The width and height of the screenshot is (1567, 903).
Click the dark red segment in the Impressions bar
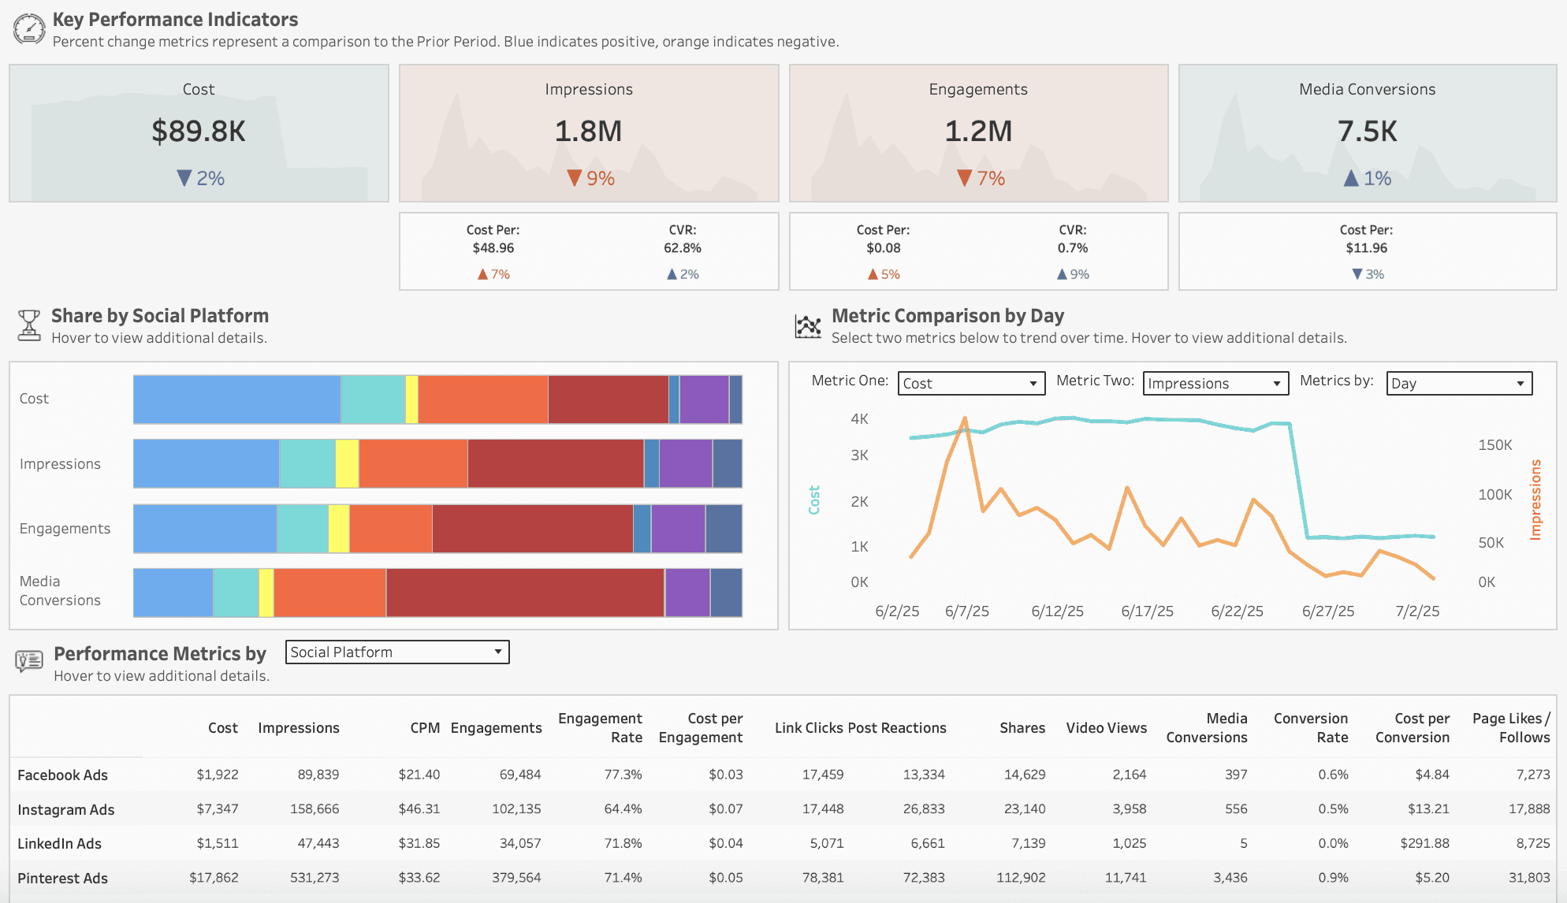click(556, 464)
